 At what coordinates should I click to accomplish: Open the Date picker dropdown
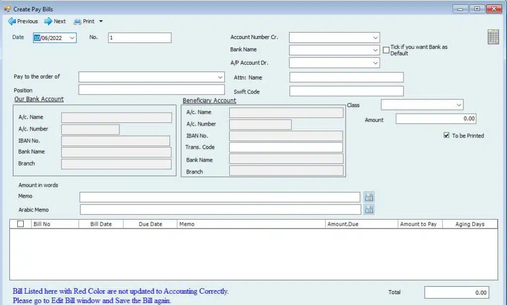point(72,38)
